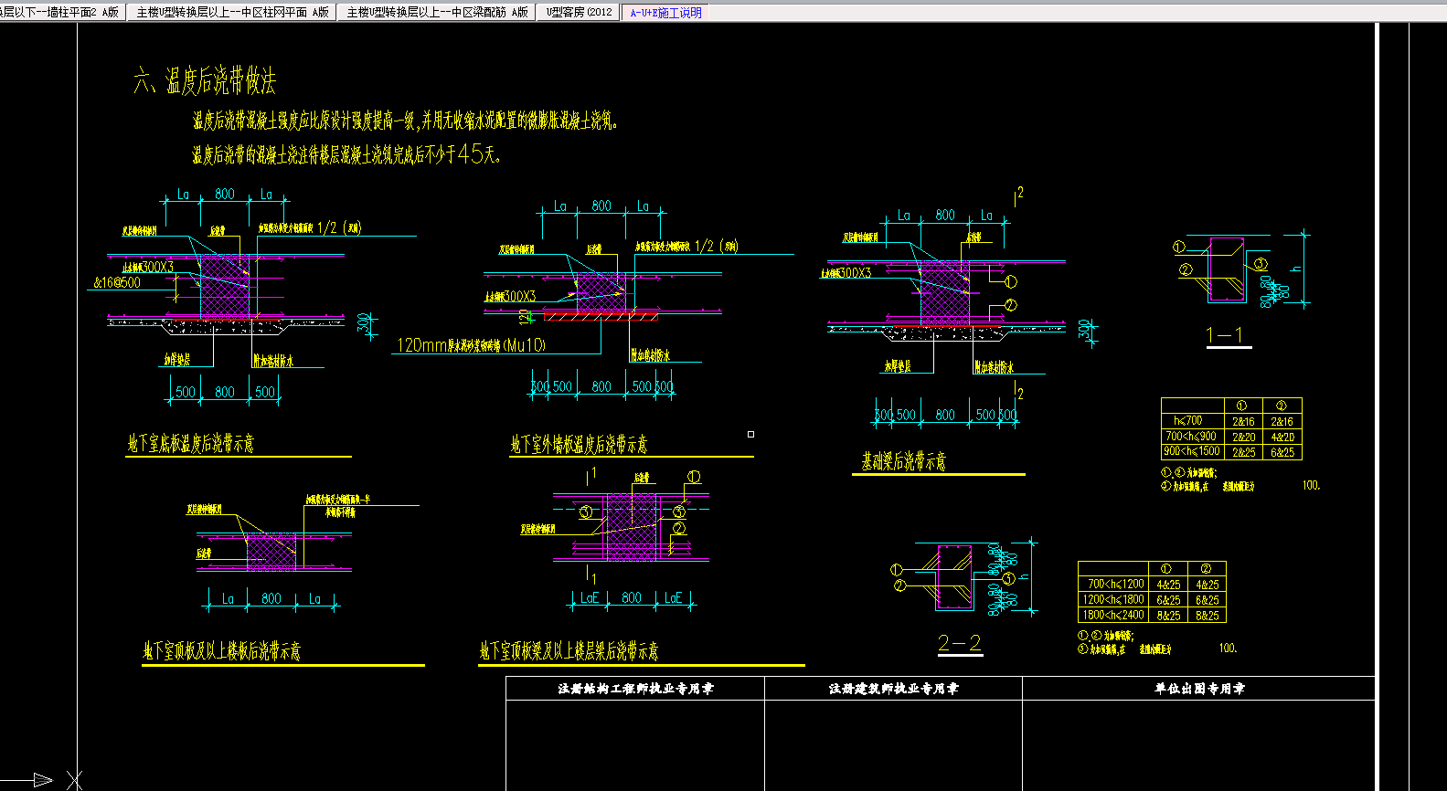
Task: Click the title 地下室底板温度后浇带示意
Action: click(x=191, y=444)
